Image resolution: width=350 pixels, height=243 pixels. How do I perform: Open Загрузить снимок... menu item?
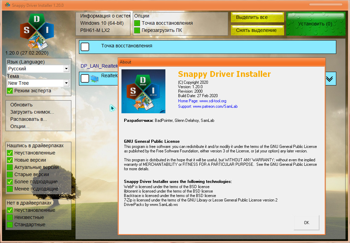[x=32, y=112]
